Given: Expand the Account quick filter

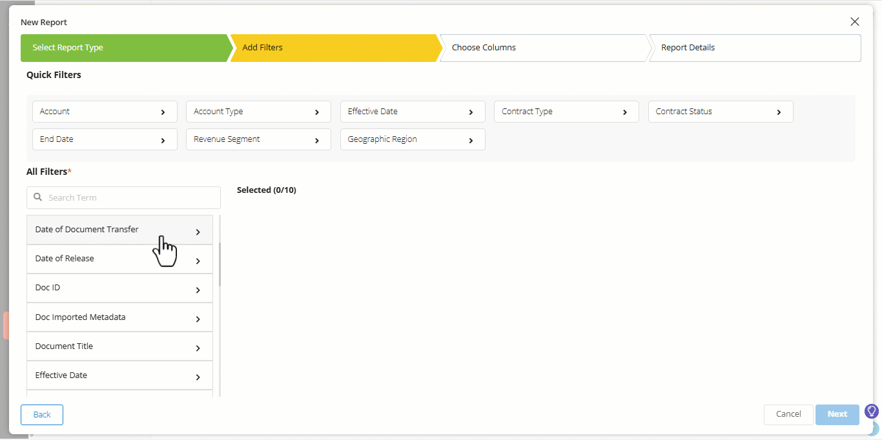Looking at the screenshot, I should coord(105,112).
